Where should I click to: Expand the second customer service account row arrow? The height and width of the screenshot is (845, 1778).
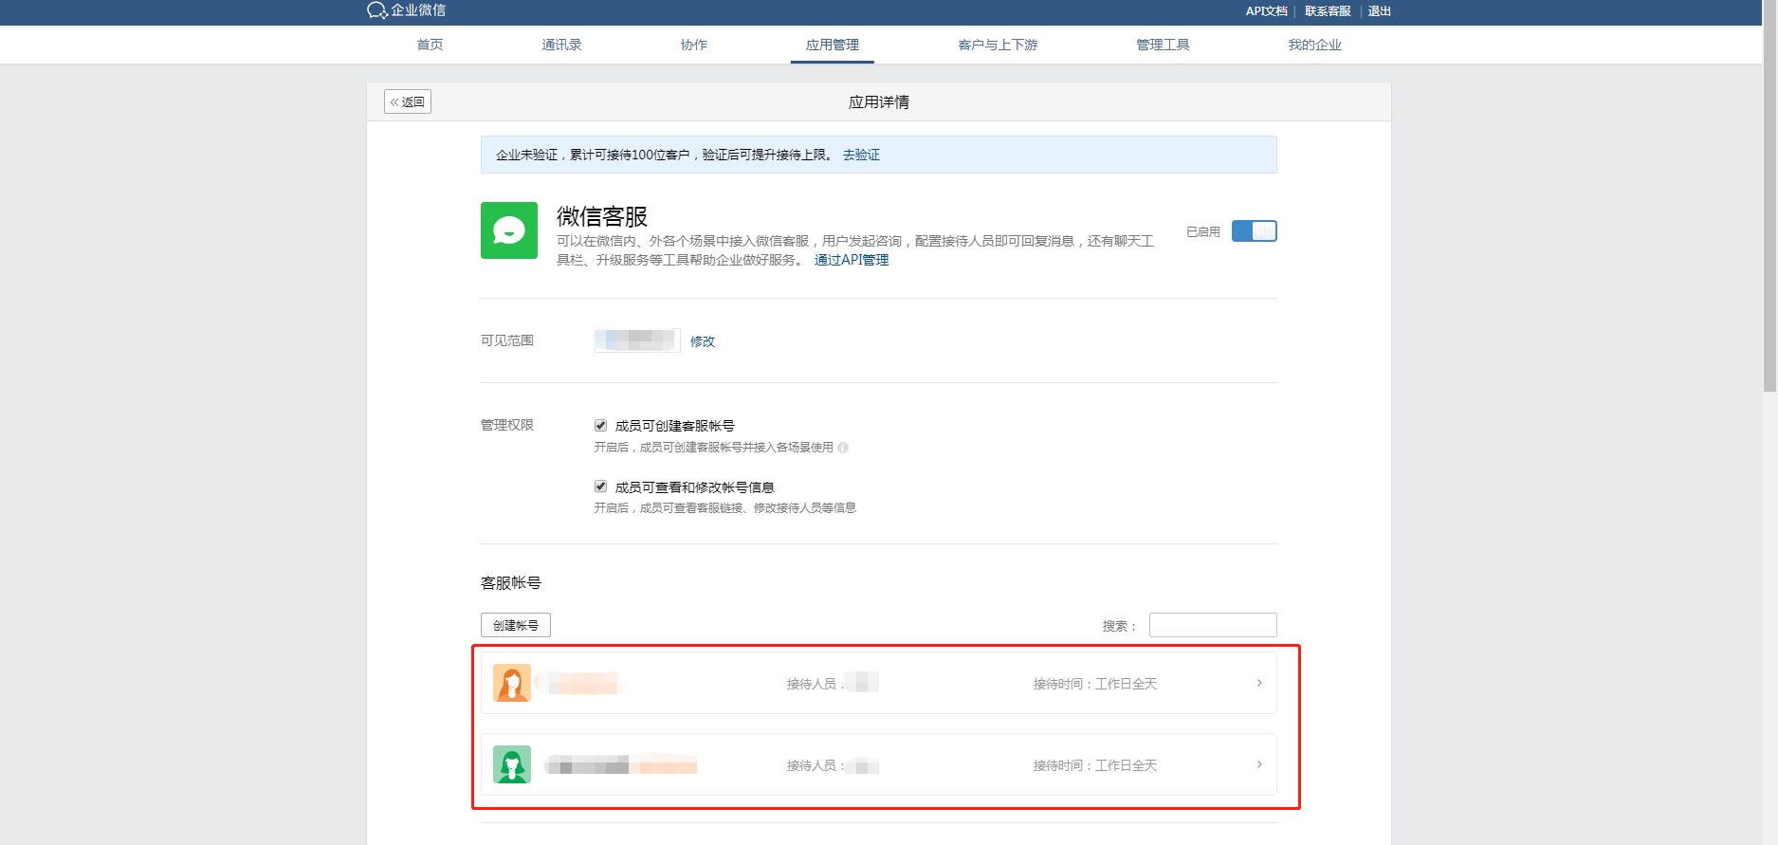pyautogui.click(x=1259, y=764)
